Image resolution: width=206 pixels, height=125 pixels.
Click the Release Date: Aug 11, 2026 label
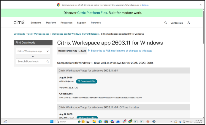pos(72,51)
